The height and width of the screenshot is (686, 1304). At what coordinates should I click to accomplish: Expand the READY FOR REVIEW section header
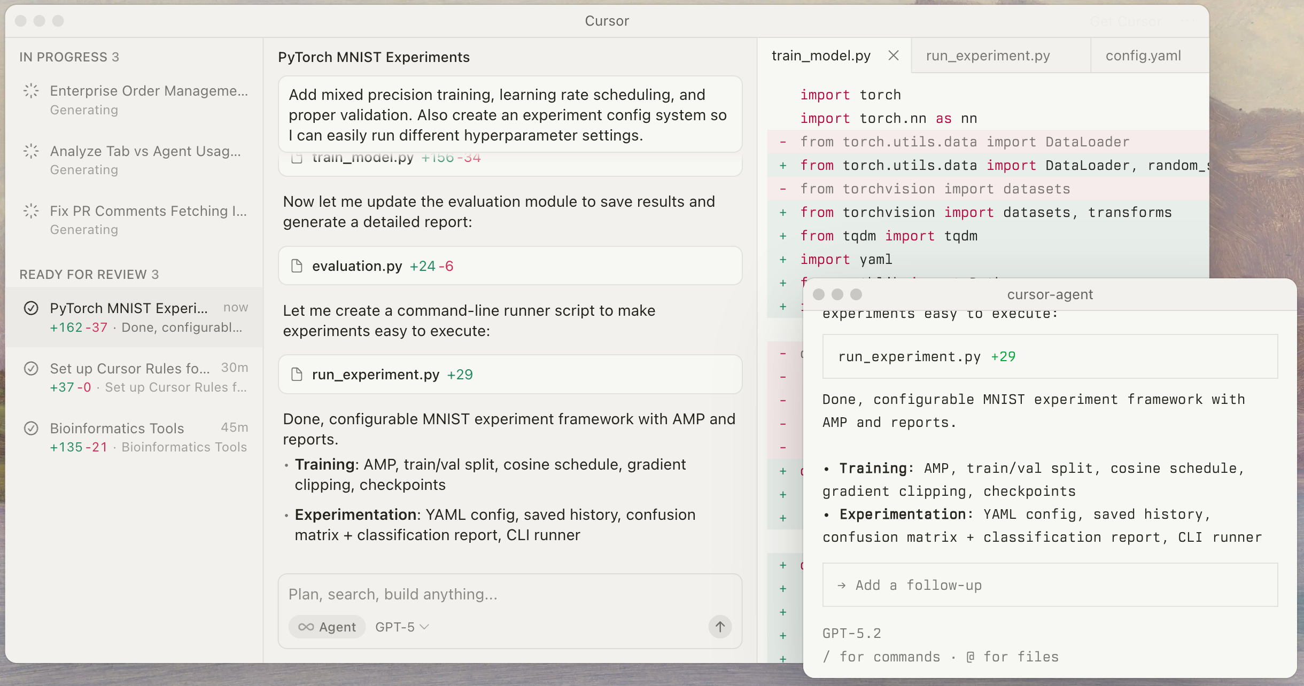click(89, 274)
